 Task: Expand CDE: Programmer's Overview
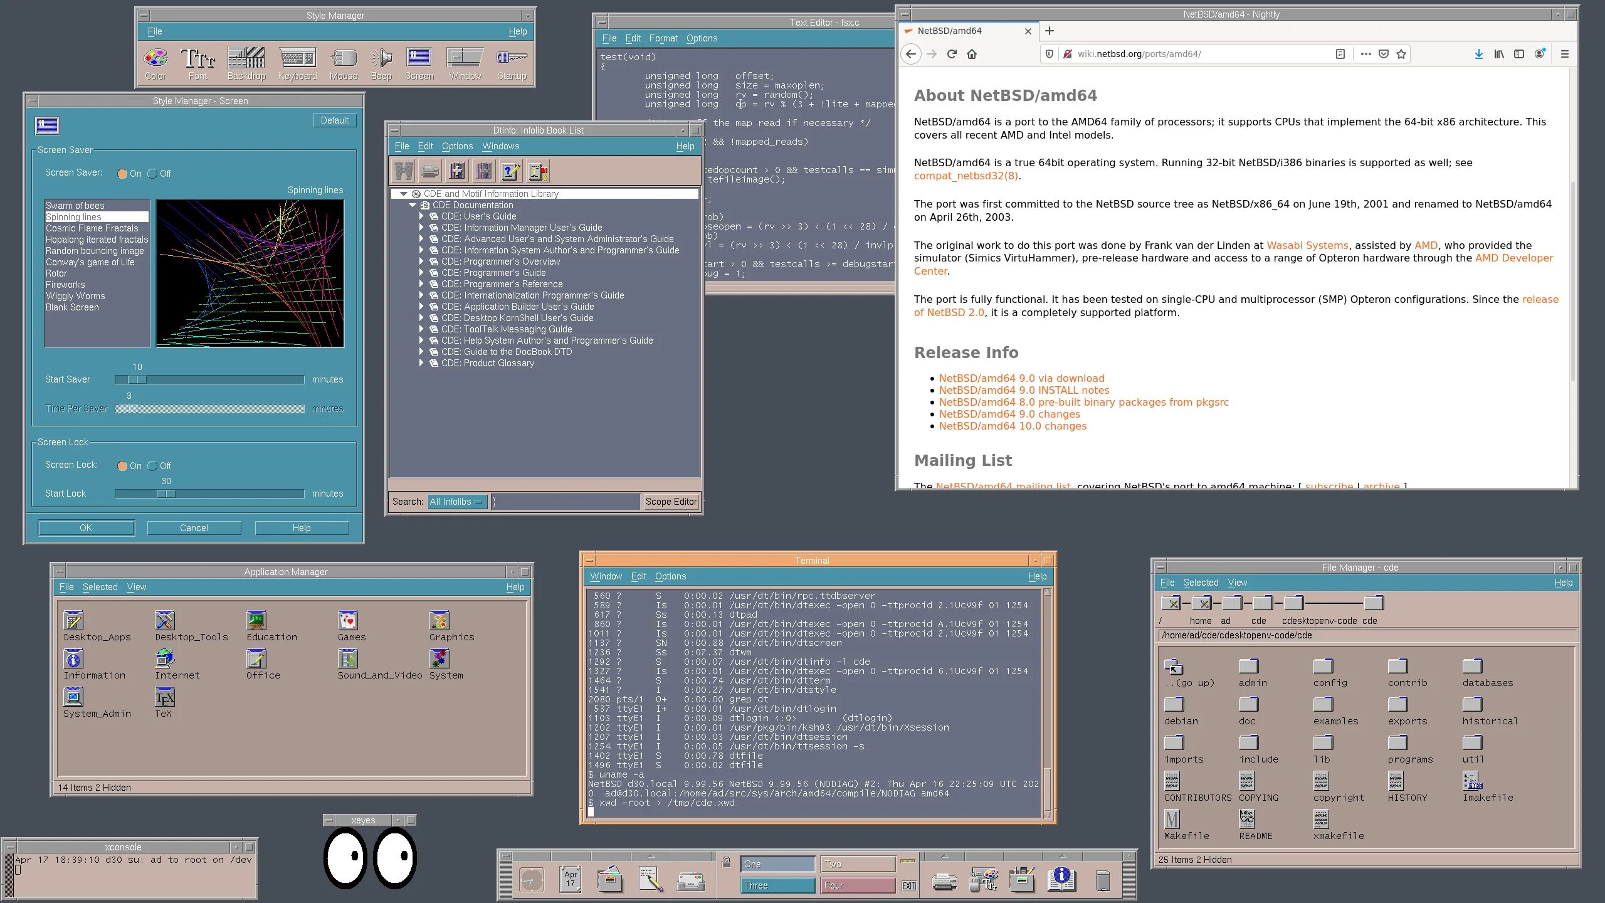click(x=421, y=261)
